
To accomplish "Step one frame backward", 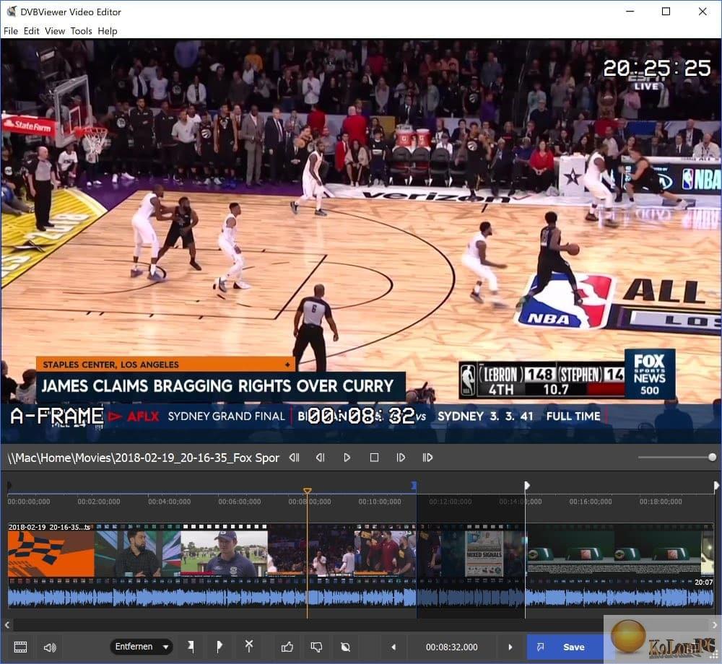I will click(321, 458).
